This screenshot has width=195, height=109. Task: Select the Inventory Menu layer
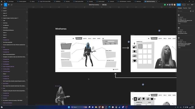pos(6,69)
